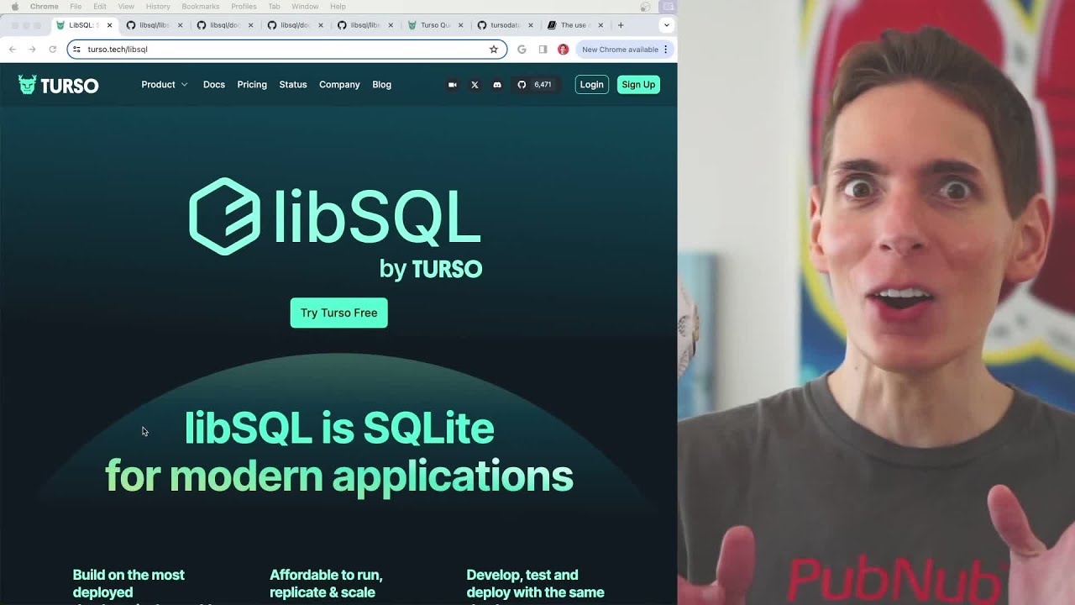Image resolution: width=1075 pixels, height=605 pixels.
Task: Open the Apple menu
Action: click(14, 7)
